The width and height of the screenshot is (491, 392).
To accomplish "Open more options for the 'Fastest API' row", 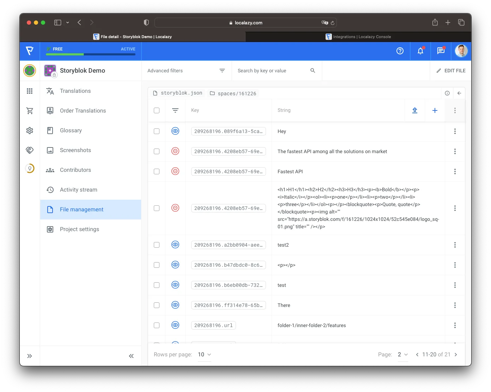I will click(x=455, y=171).
